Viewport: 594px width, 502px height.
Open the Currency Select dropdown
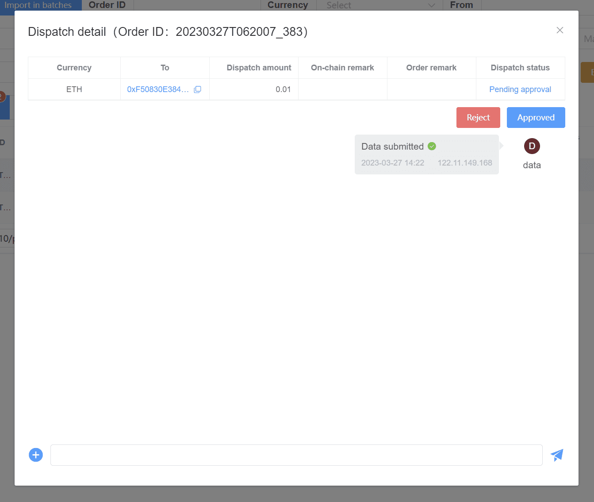point(379,5)
